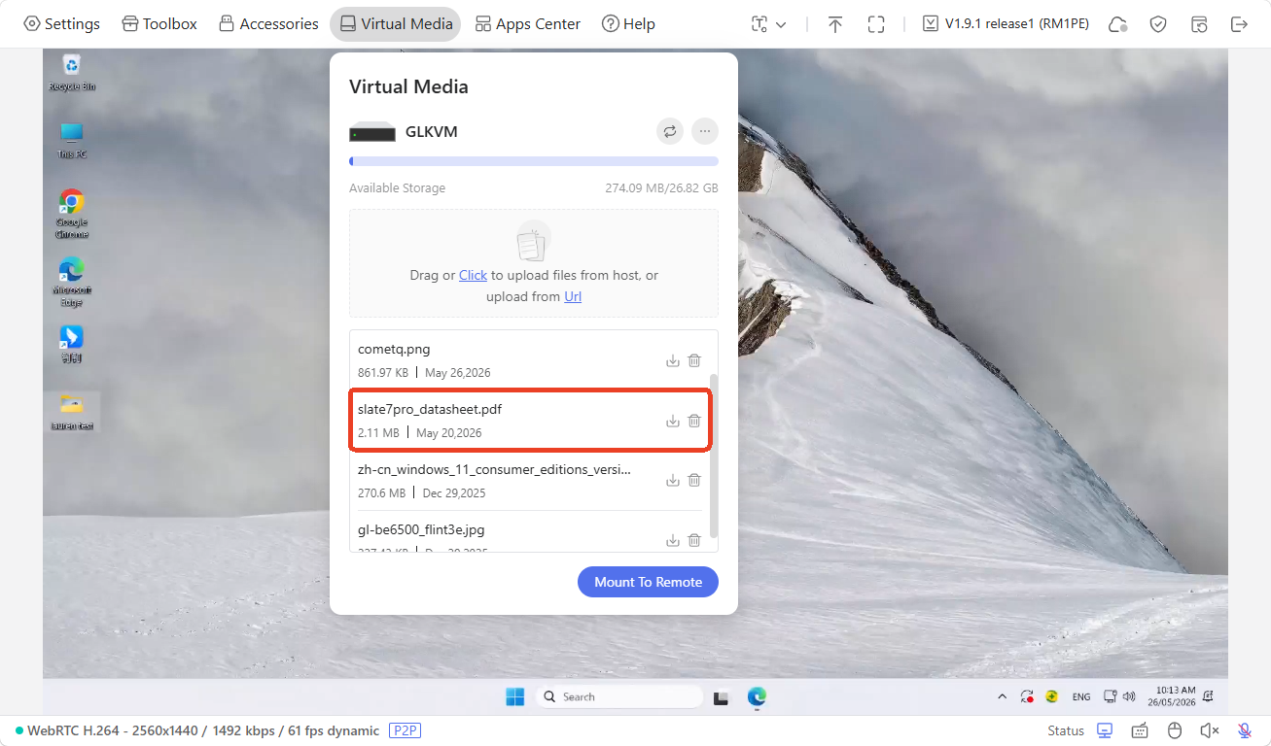Image resolution: width=1271 pixels, height=746 pixels.
Task: Download the zh-cn_windows_11 image file
Action: 672,481
